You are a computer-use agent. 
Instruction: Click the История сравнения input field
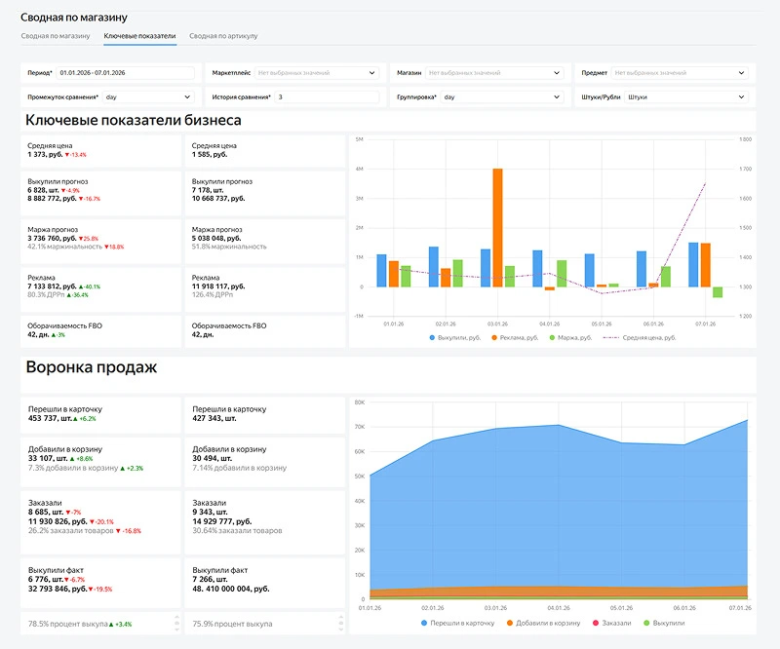click(327, 97)
